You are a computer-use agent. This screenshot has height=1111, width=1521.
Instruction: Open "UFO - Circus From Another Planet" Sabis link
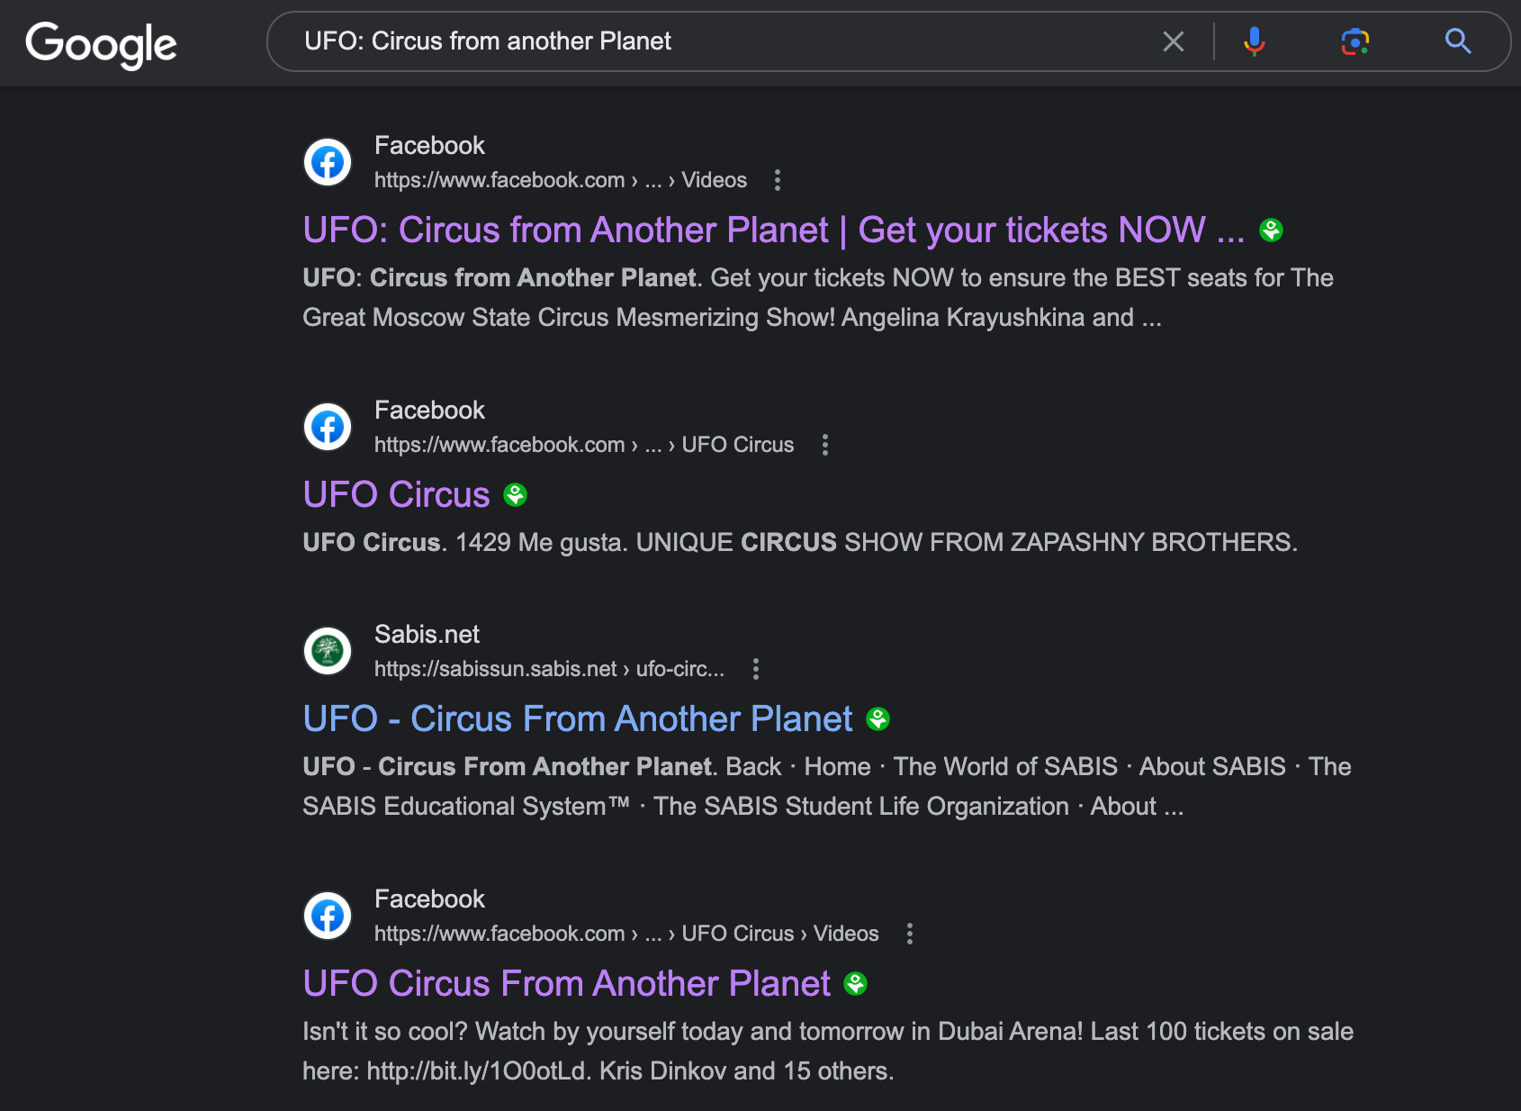point(577,719)
